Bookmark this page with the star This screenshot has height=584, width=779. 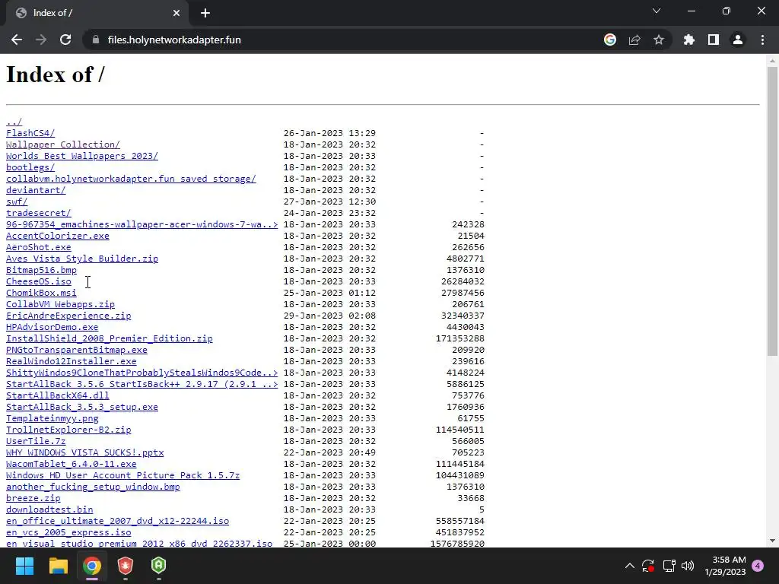pyautogui.click(x=659, y=40)
